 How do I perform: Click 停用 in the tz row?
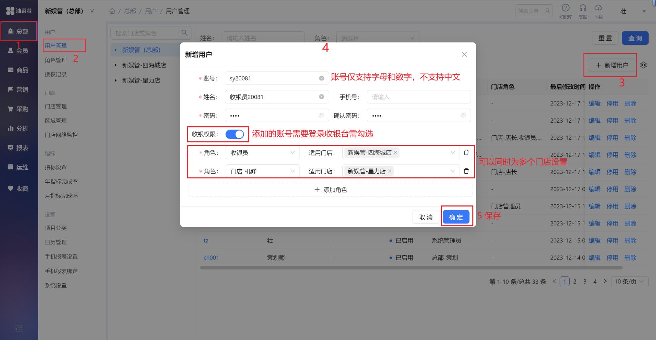pyautogui.click(x=612, y=240)
